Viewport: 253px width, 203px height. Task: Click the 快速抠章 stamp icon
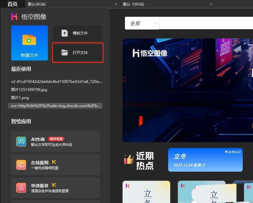[x=21, y=188]
